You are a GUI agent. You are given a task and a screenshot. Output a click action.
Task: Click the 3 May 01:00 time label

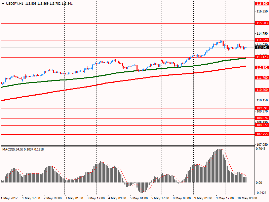click(74, 198)
